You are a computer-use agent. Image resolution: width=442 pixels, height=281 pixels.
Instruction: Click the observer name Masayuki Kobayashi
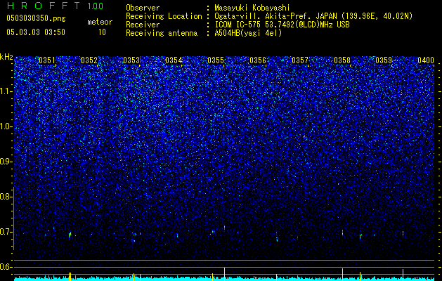coord(252,8)
